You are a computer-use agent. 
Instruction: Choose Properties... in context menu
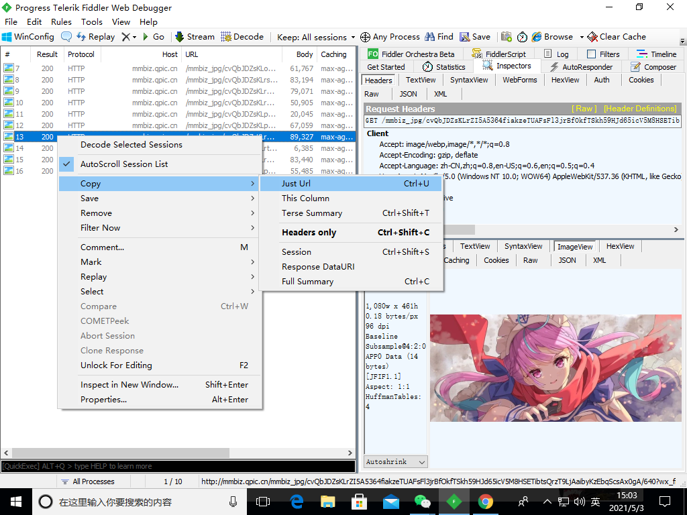(x=160, y=400)
